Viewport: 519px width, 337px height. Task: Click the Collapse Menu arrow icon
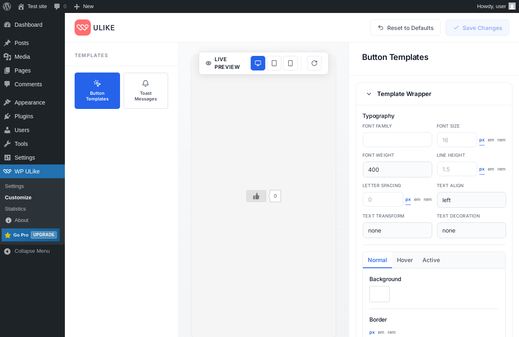point(7,251)
